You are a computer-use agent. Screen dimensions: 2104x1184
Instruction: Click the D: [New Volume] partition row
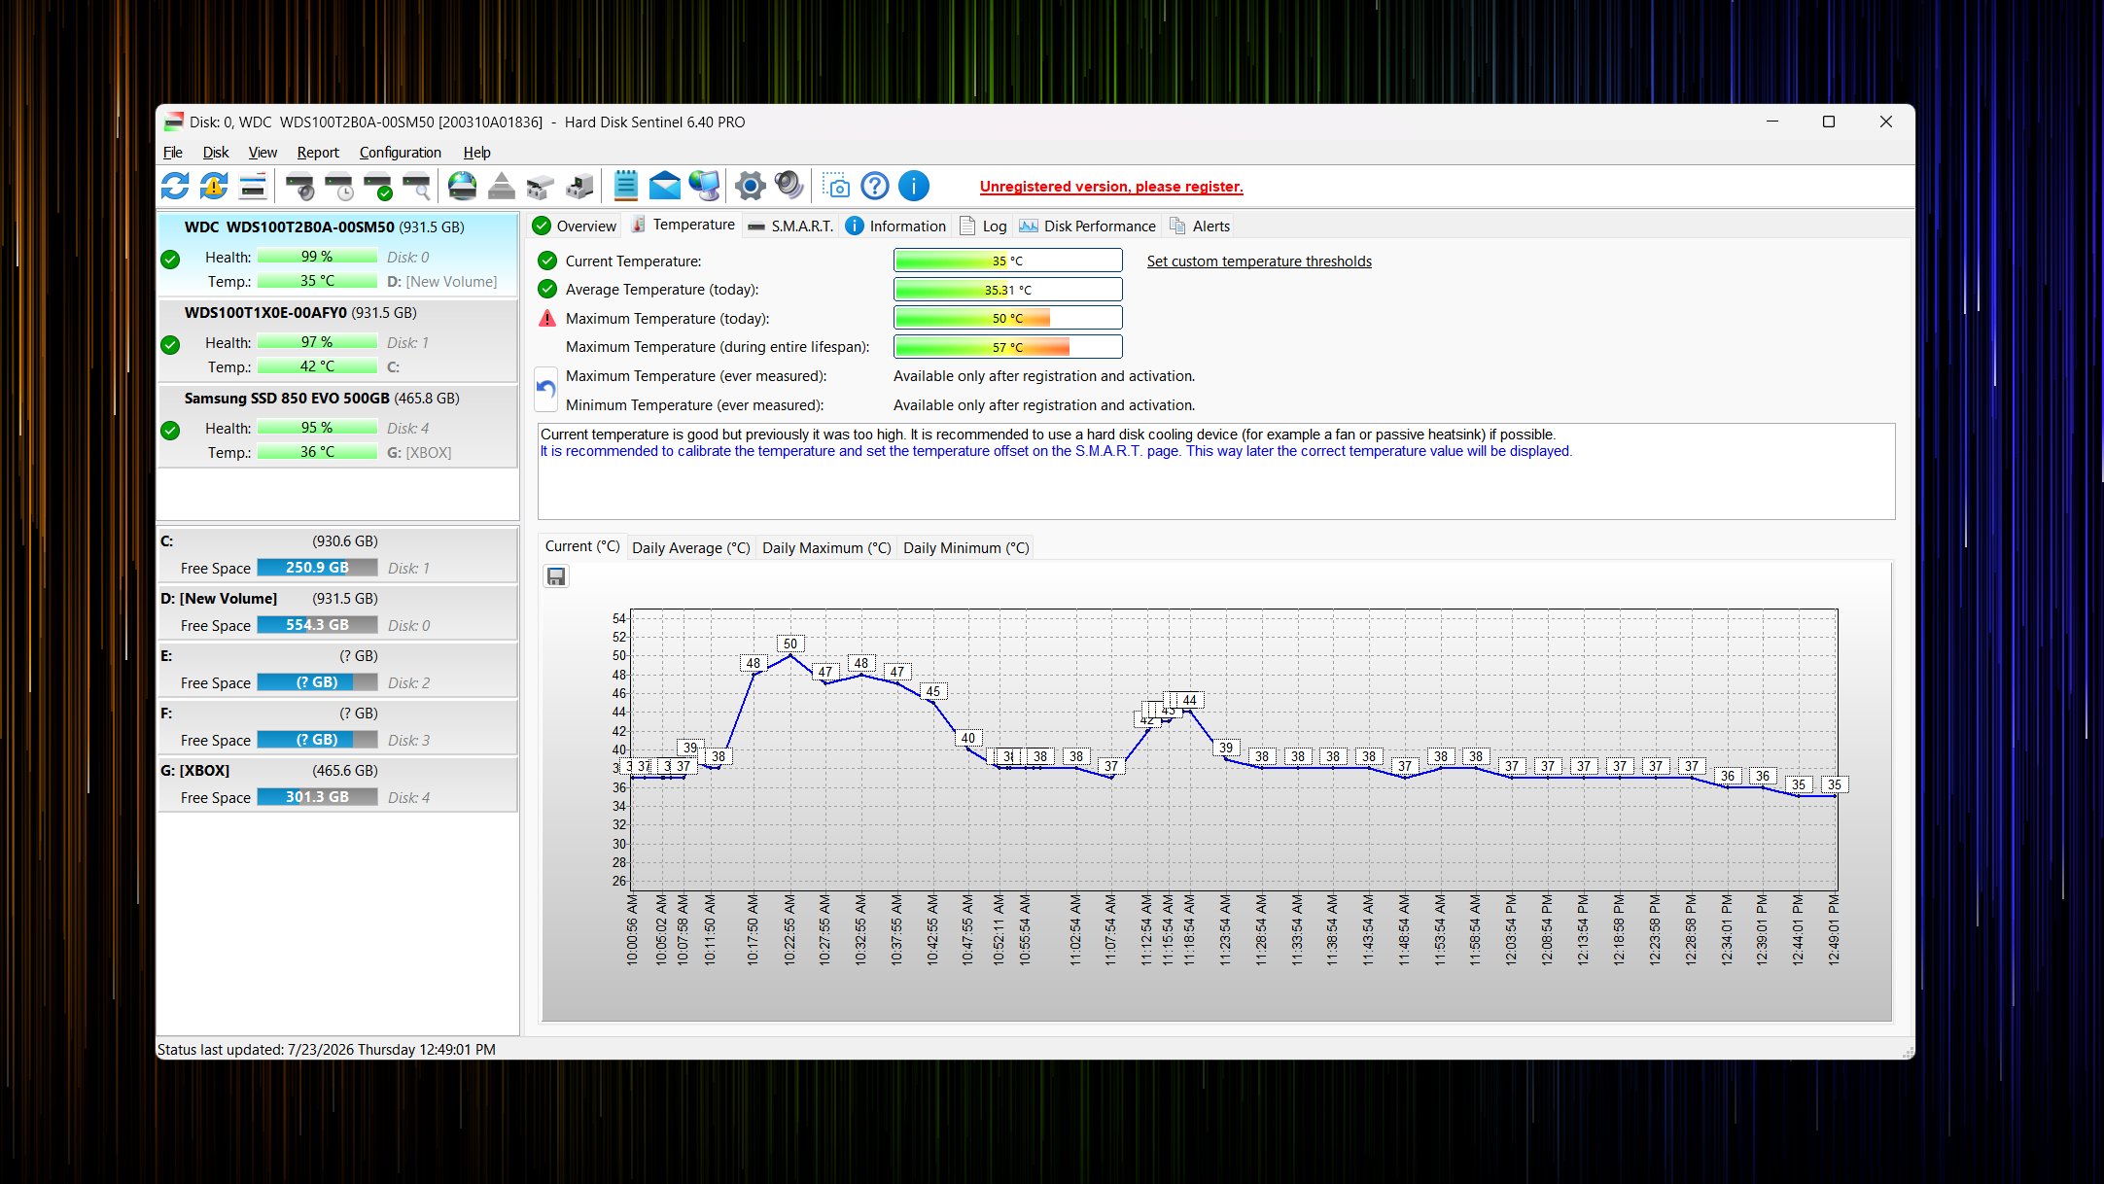337,612
